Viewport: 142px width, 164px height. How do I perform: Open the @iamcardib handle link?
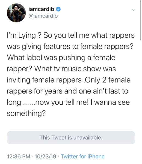(43, 16)
